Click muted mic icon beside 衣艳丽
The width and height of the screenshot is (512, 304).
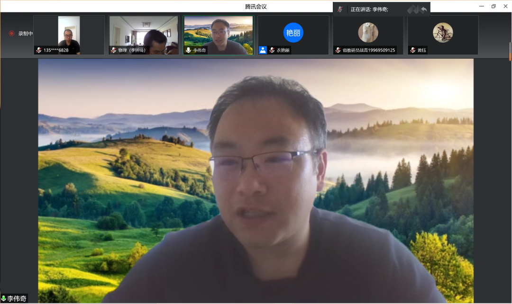pyautogui.click(x=272, y=50)
